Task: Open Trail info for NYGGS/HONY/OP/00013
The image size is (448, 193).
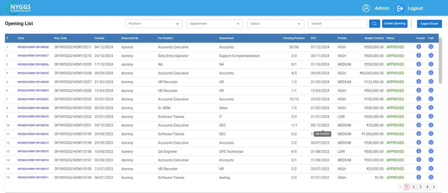Action: (431, 142)
